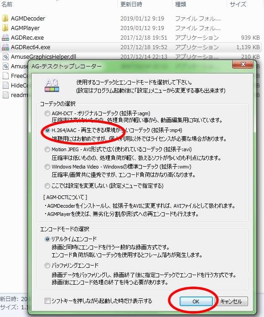264x317 pixels.
Task: Click the readm text file icon
Action: (x=5, y=95)
